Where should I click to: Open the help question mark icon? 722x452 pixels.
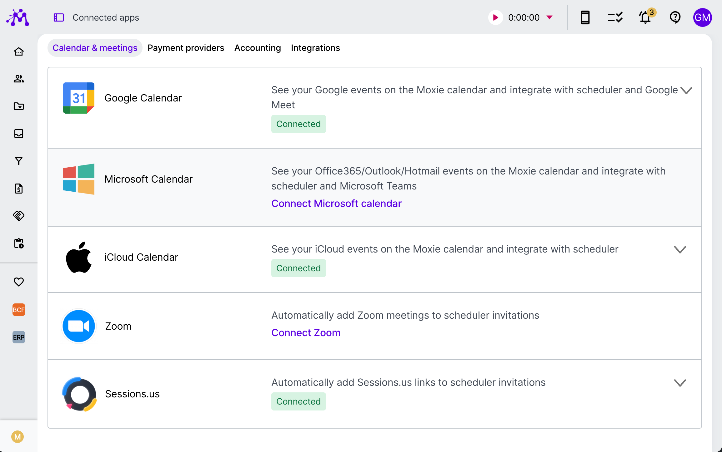(675, 17)
